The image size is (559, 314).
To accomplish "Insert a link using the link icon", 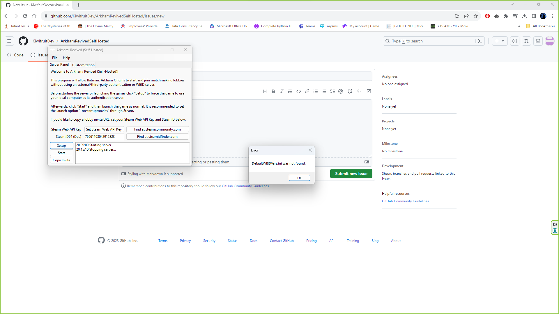I will pyautogui.click(x=307, y=91).
